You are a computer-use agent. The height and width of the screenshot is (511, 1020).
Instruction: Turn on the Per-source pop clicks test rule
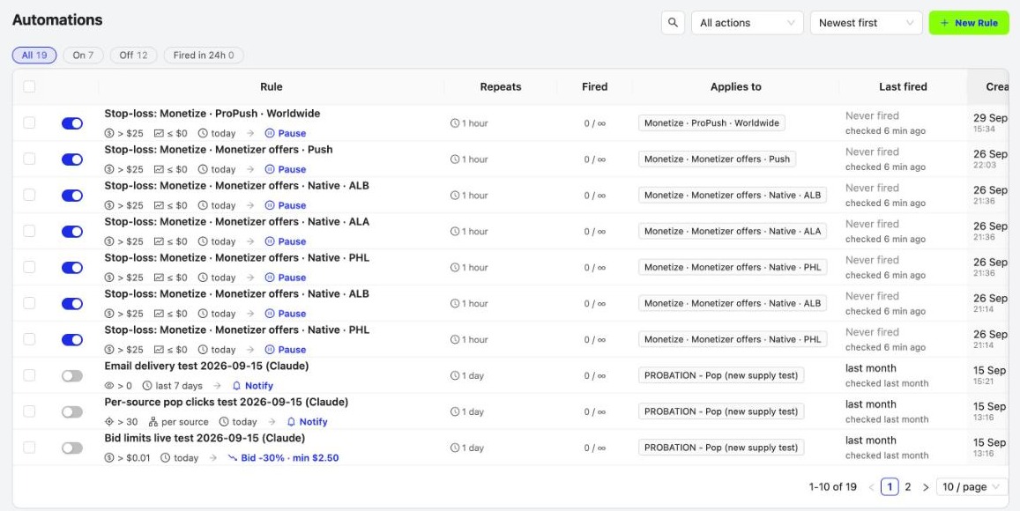[72, 411]
